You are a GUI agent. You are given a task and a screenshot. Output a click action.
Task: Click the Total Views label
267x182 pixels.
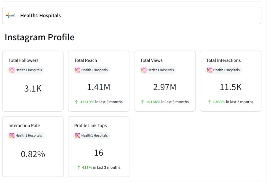(x=151, y=60)
